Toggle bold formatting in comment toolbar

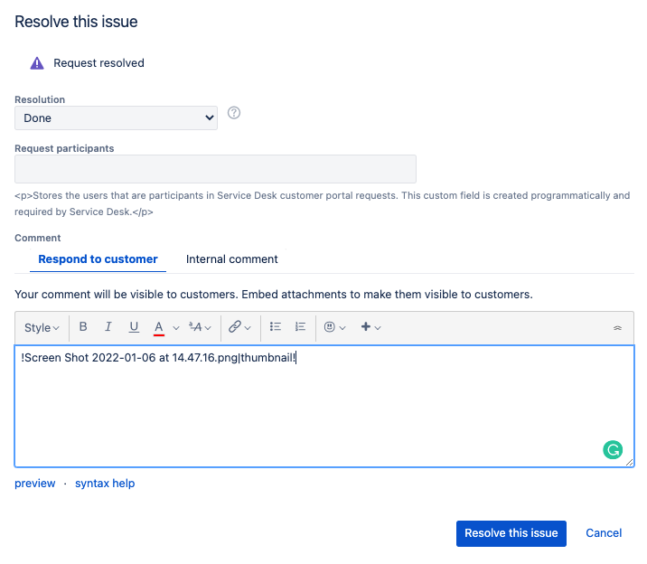pyautogui.click(x=83, y=327)
